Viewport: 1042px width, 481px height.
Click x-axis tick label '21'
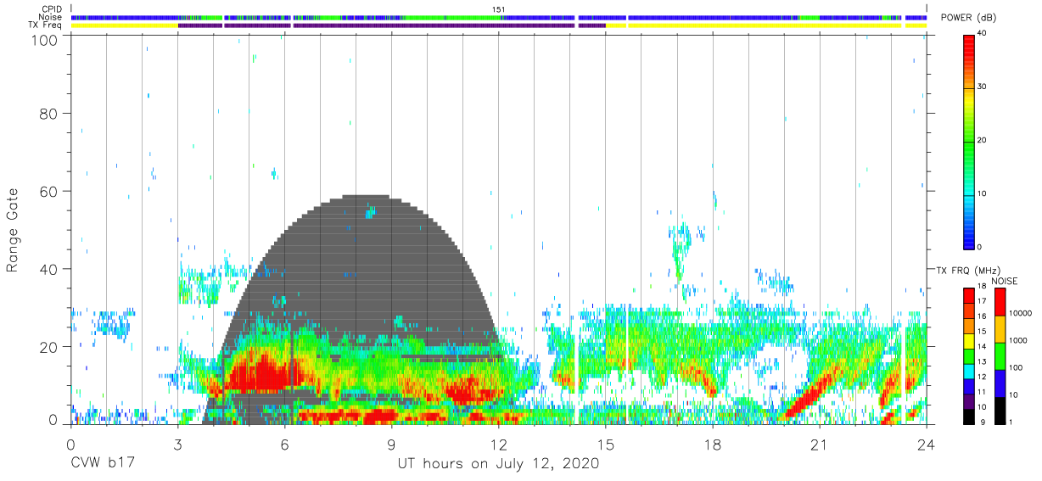(x=819, y=445)
